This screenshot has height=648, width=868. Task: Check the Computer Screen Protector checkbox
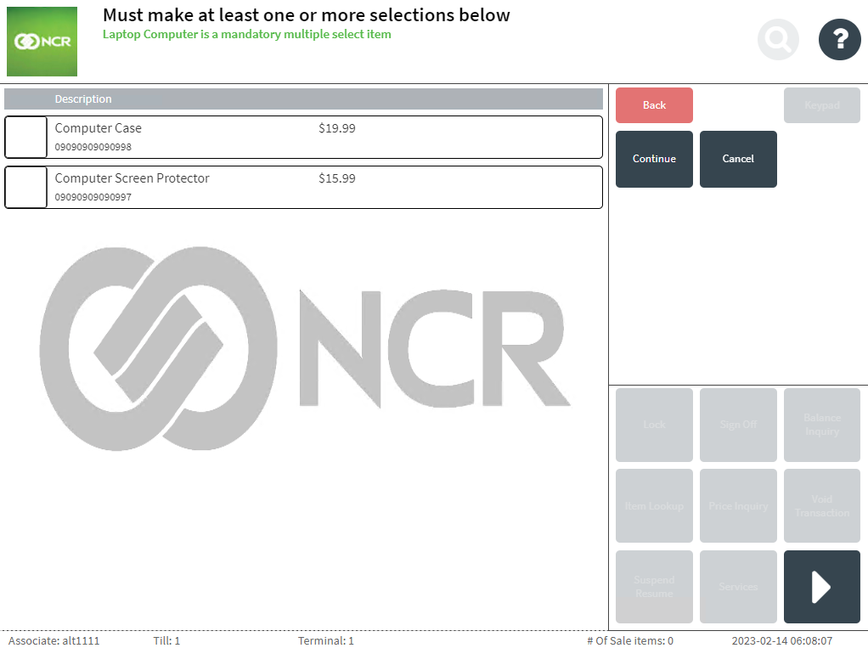[26, 187]
